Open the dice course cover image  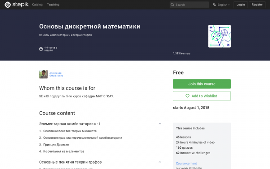(220, 36)
